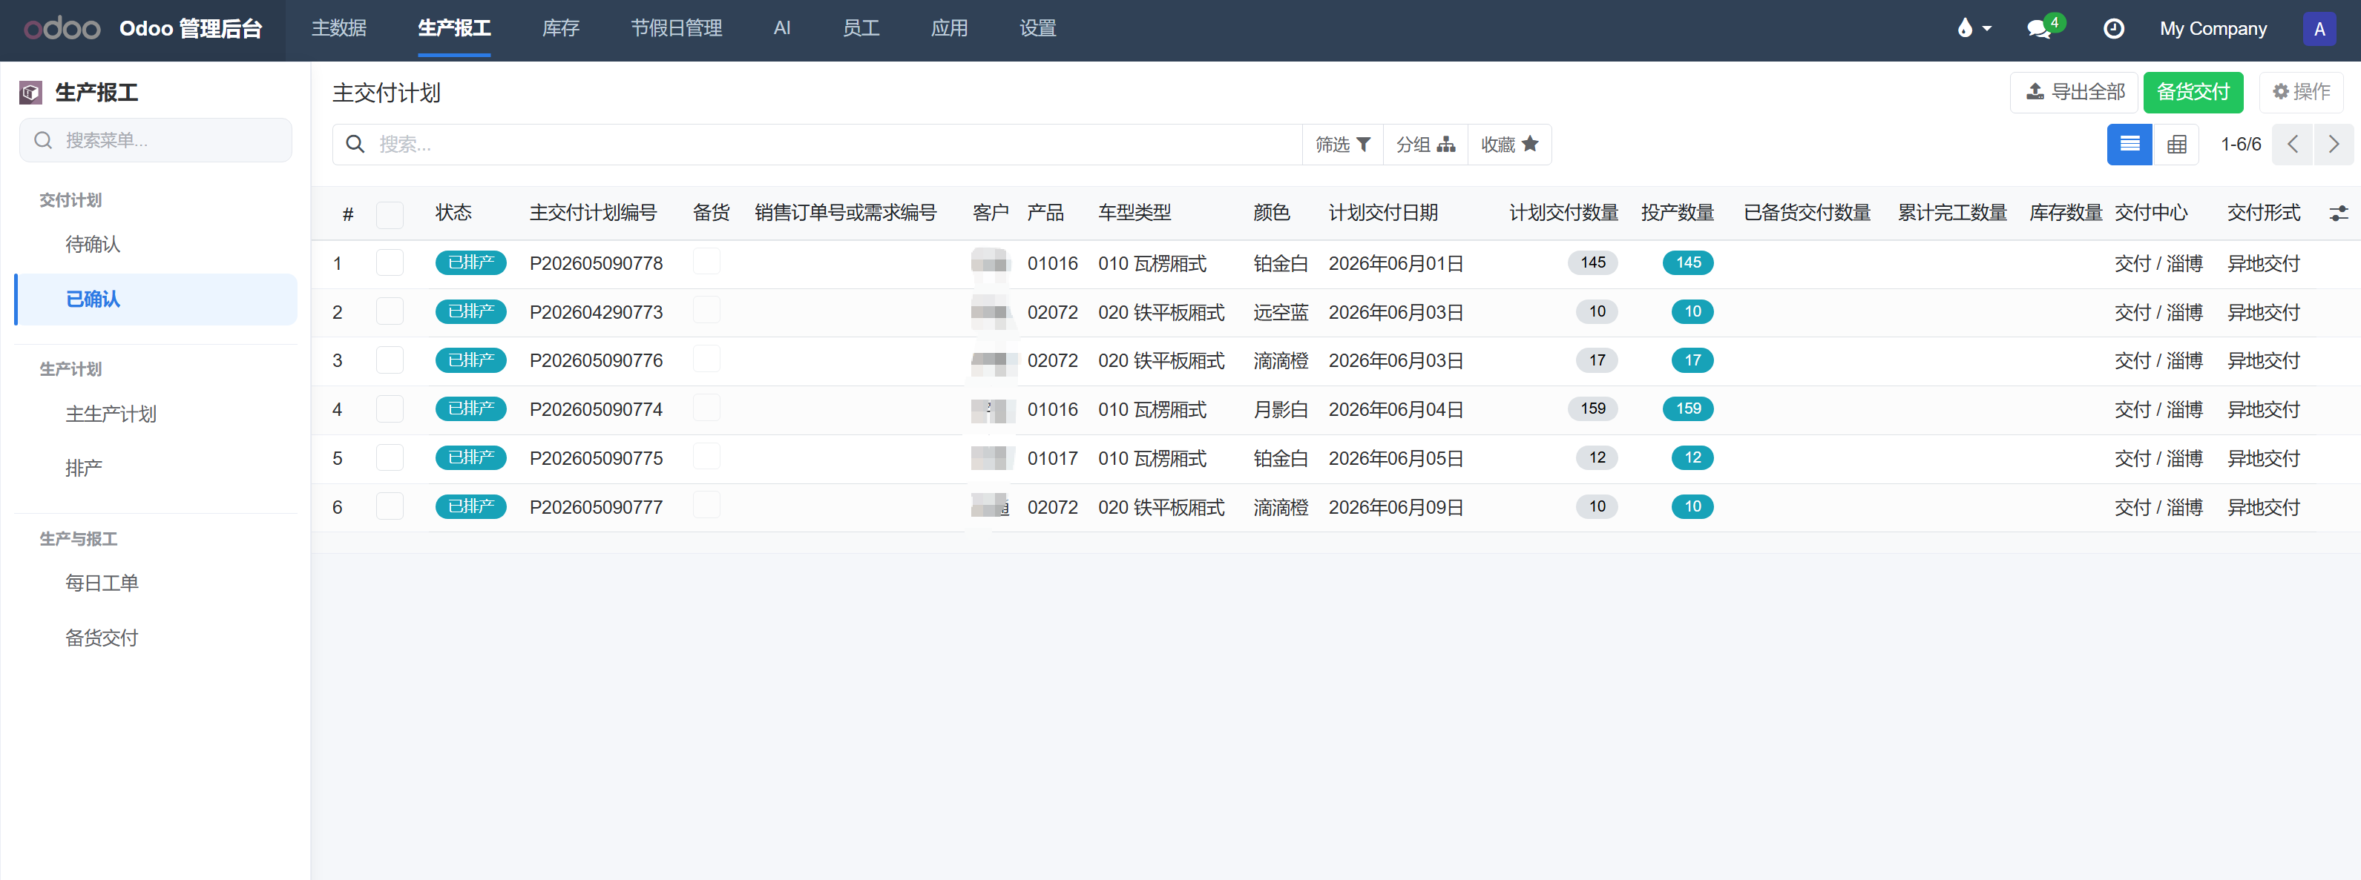Click the color cell 远空蓝
The height and width of the screenshot is (880, 2361).
pyautogui.click(x=1281, y=312)
